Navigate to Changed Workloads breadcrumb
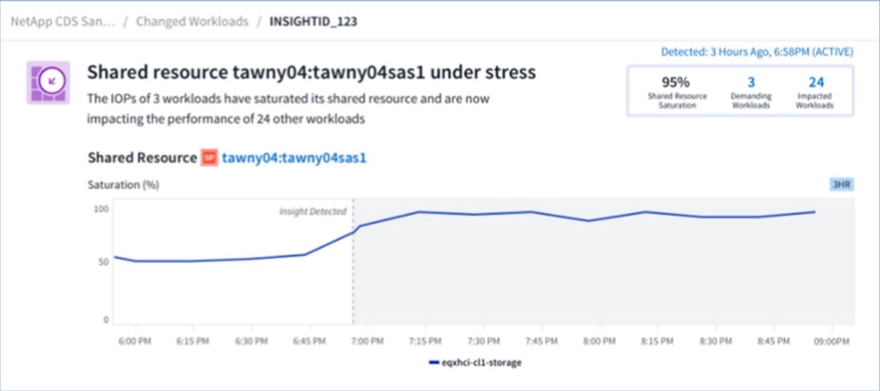 point(193,21)
